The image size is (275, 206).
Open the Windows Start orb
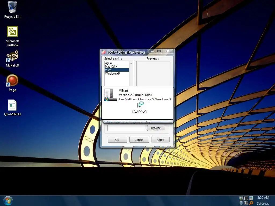pos(8,201)
